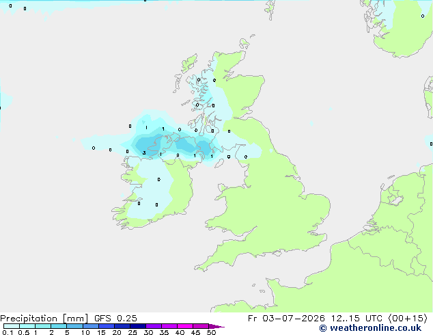Click the '40' legend scale label
The image size is (433, 335).
pyautogui.click(x=180, y=332)
